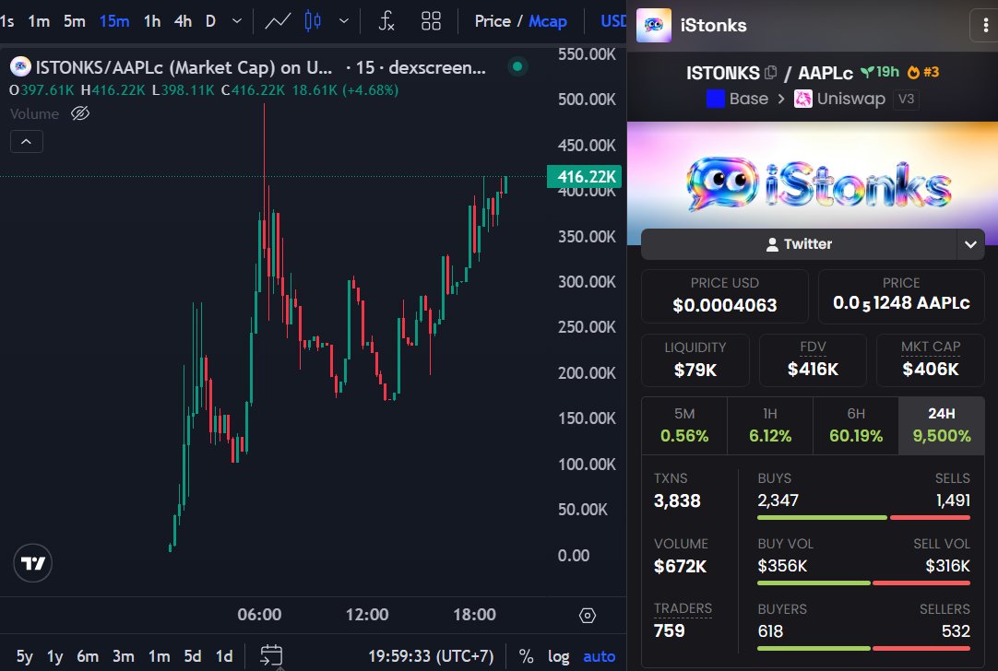Open the chart type dropdown arrow
Screen dimensions: 998x671
(x=344, y=21)
